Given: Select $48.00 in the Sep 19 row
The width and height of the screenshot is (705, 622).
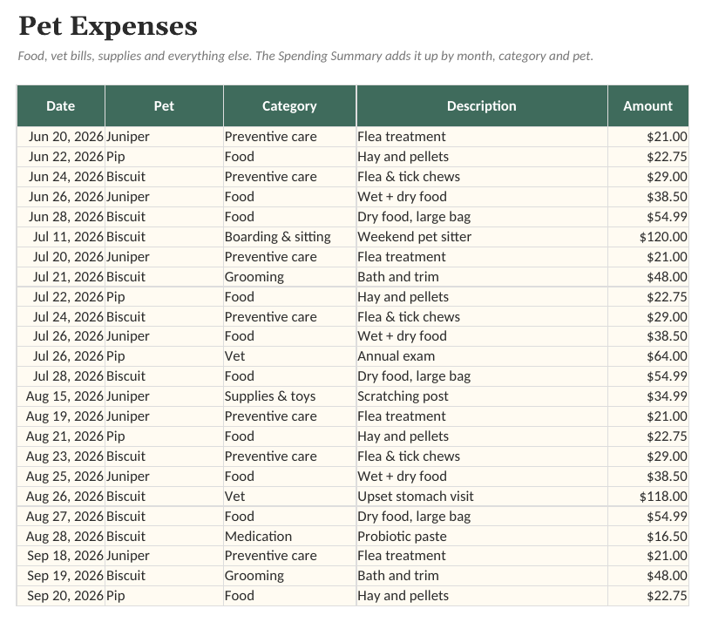Looking at the screenshot, I should pyautogui.click(x=647, y=576).
